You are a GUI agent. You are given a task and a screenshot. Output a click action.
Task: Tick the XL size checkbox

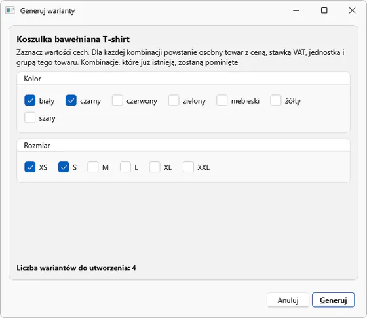point(155,167)
